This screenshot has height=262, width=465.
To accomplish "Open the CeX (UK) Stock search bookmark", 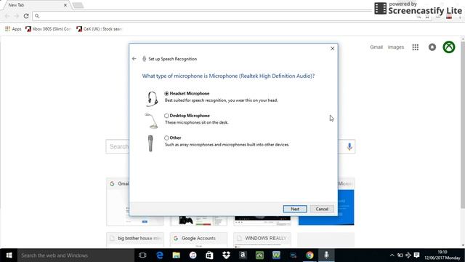I will point(100,29).
